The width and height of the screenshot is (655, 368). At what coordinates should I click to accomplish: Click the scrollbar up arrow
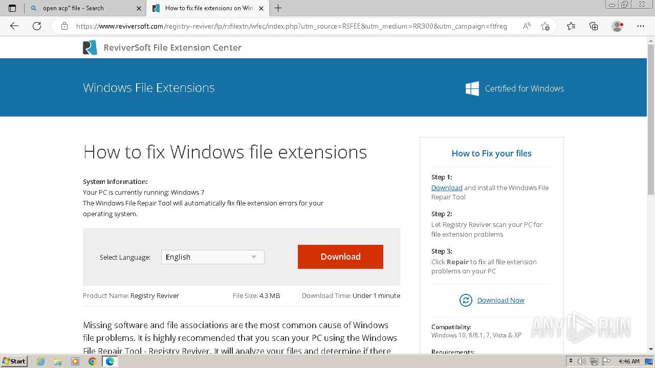click(x=651, y=40)
